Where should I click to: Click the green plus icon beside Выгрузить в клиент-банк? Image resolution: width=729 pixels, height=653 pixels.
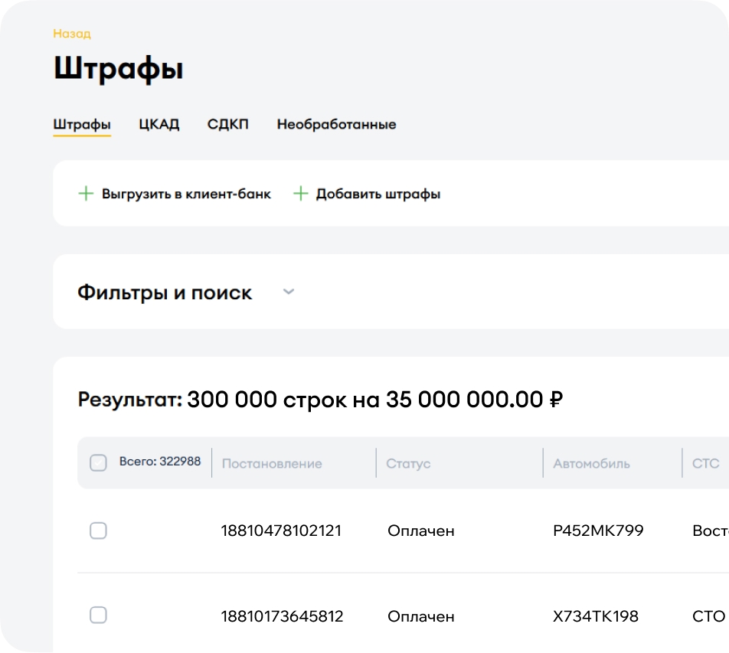(x=86, y=194)
